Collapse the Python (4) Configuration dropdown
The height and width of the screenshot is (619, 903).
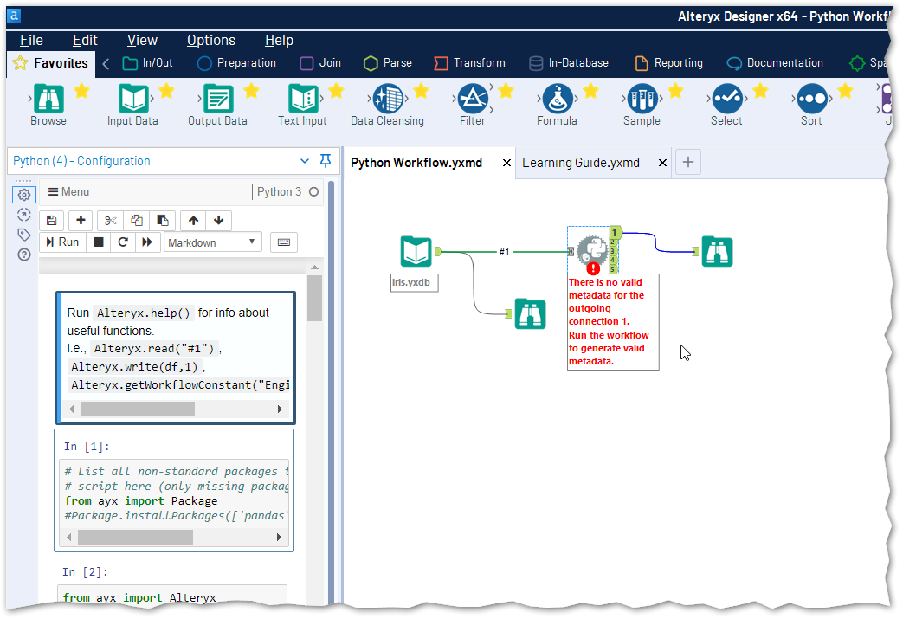(305, 161)
